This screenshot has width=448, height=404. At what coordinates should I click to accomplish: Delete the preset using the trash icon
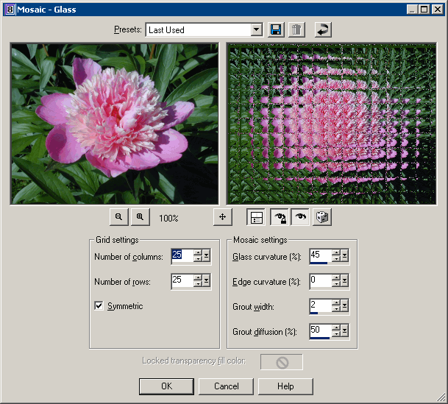(x=296, y=29)
